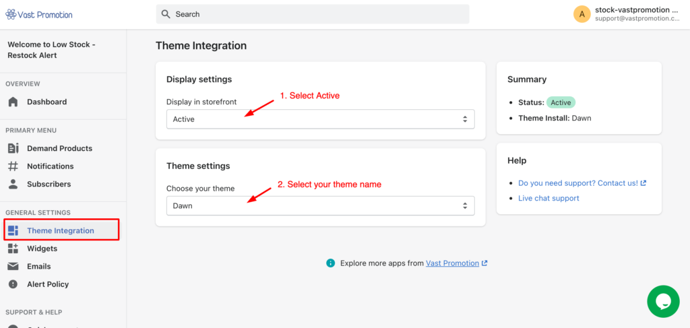Open the green live chat bubble
The height and width of the screenshot is (328, 690).
[x=663, y=301]
